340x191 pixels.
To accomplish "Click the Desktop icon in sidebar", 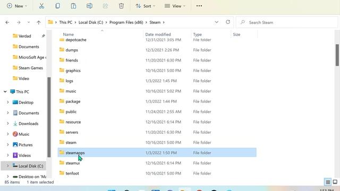I will [x=15, y=102].
